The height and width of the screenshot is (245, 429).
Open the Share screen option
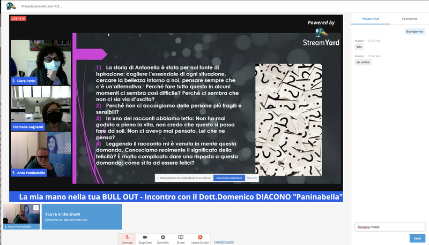point(181,239)
